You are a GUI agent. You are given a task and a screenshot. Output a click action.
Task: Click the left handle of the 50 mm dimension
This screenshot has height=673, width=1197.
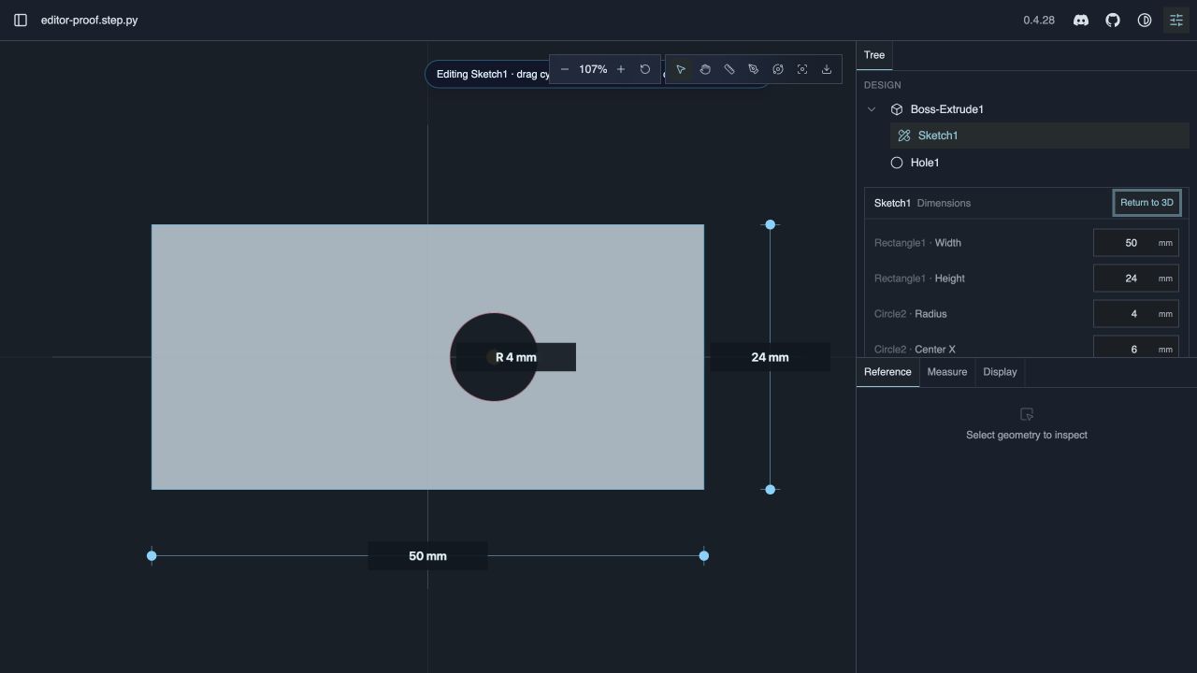[151, 556]
